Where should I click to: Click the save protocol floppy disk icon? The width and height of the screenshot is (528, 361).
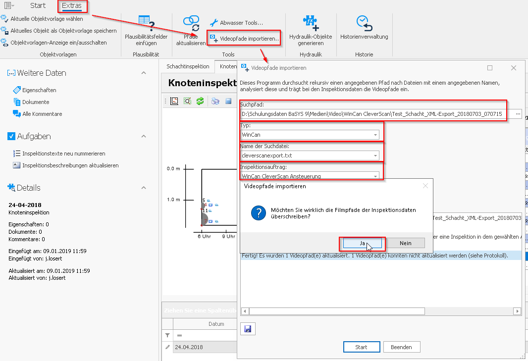click(x=247, y=329)
